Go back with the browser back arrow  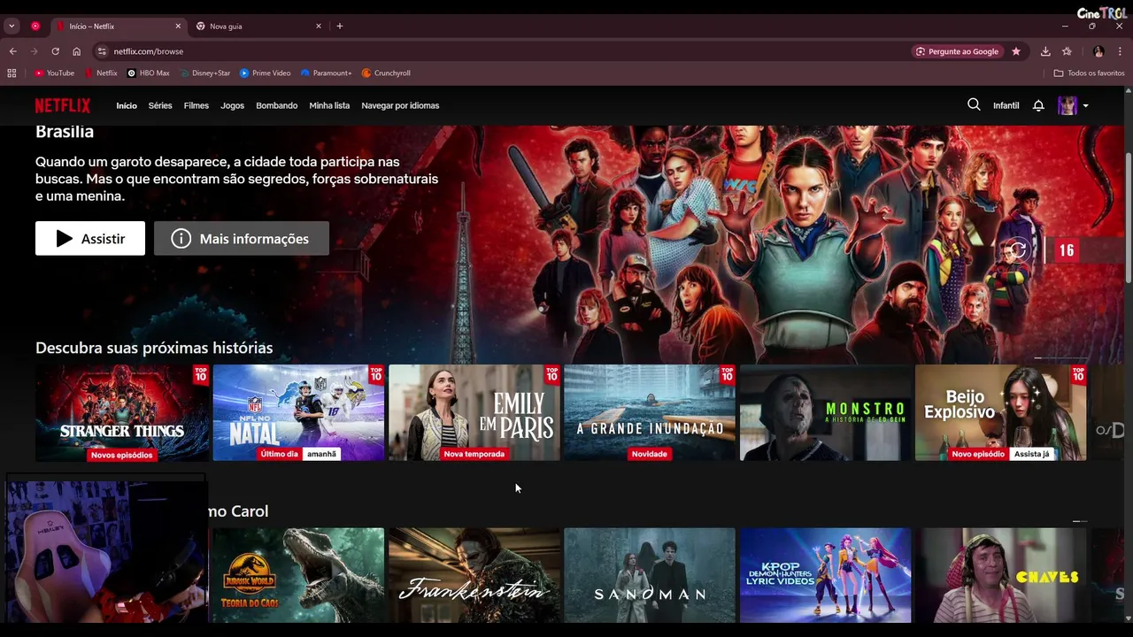[13, 51]
